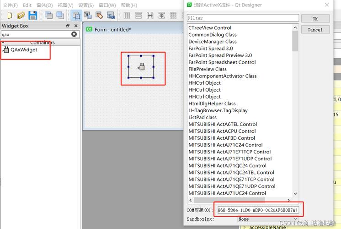Apply the Lay Out Horizontally icon
This screenshot has width=341, height=229.
tap(127, 15)
